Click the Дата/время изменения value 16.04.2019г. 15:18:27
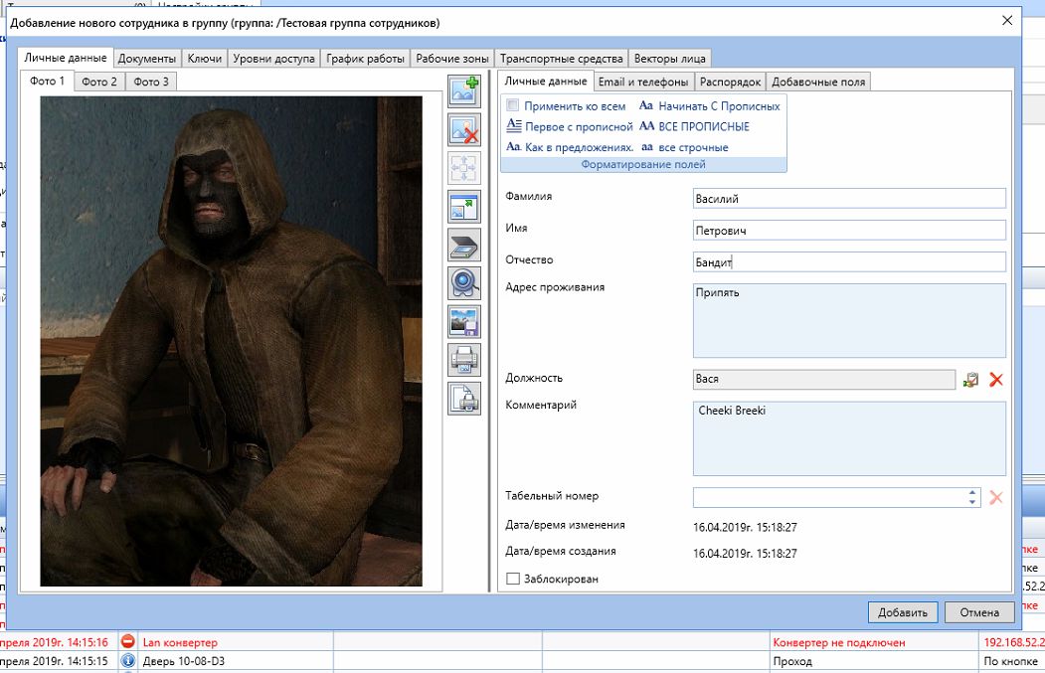The image size is (1045, 673). click(x=745, y=527)
